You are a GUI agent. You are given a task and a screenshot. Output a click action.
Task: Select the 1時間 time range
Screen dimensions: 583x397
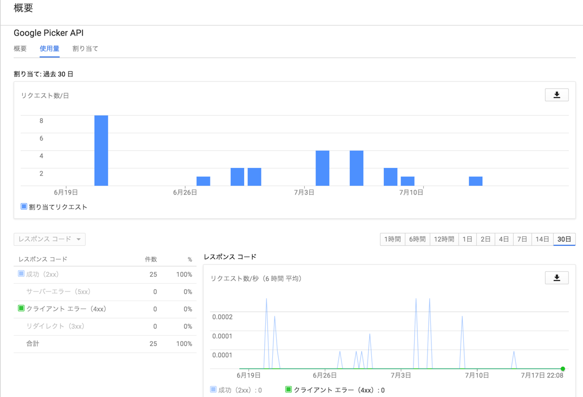tap(392, 239)
